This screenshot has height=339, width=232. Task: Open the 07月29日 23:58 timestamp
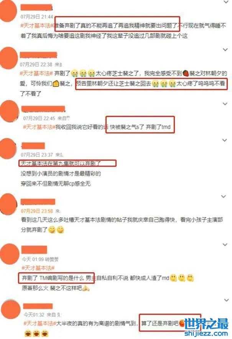pos(37,211)
